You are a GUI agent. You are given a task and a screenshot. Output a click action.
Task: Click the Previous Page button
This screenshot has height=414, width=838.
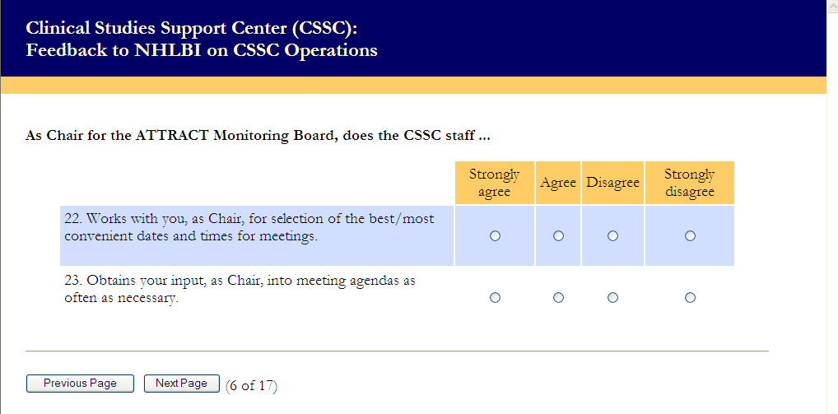tap(80, 384)
